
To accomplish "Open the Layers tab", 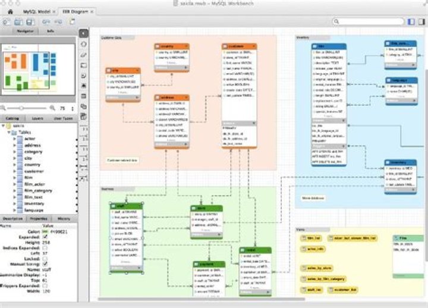I will (37, 119).
